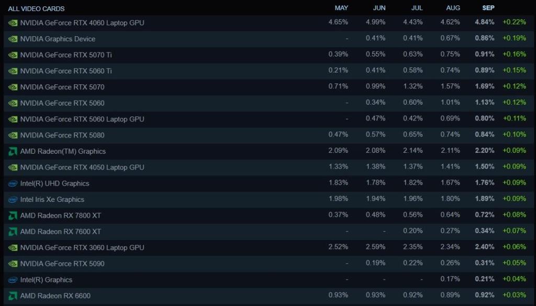This screenshot has width=536, height=306.
Task: Open the NVIDIA GeForce RTX 5080 row
Action: coord(62,135)
